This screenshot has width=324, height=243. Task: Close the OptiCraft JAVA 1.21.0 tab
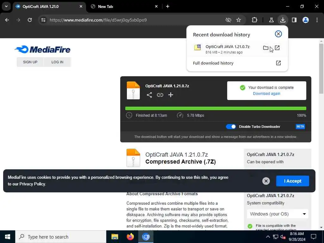click(81, 7)
